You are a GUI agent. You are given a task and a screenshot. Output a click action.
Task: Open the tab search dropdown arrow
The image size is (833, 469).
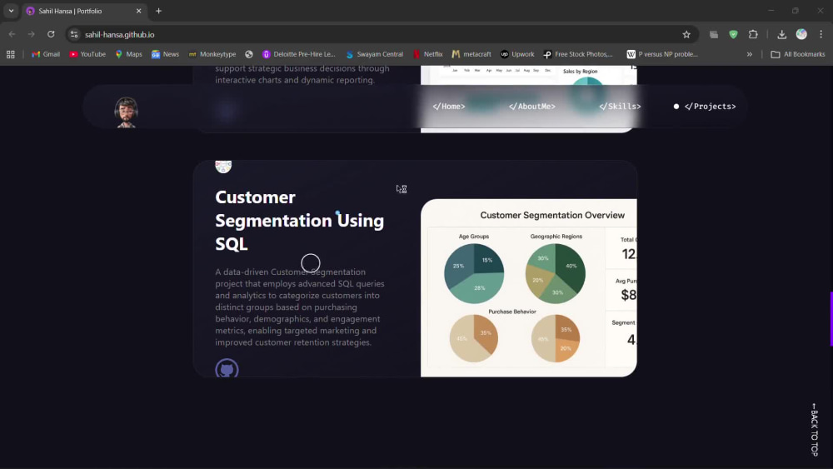(11, 11)
